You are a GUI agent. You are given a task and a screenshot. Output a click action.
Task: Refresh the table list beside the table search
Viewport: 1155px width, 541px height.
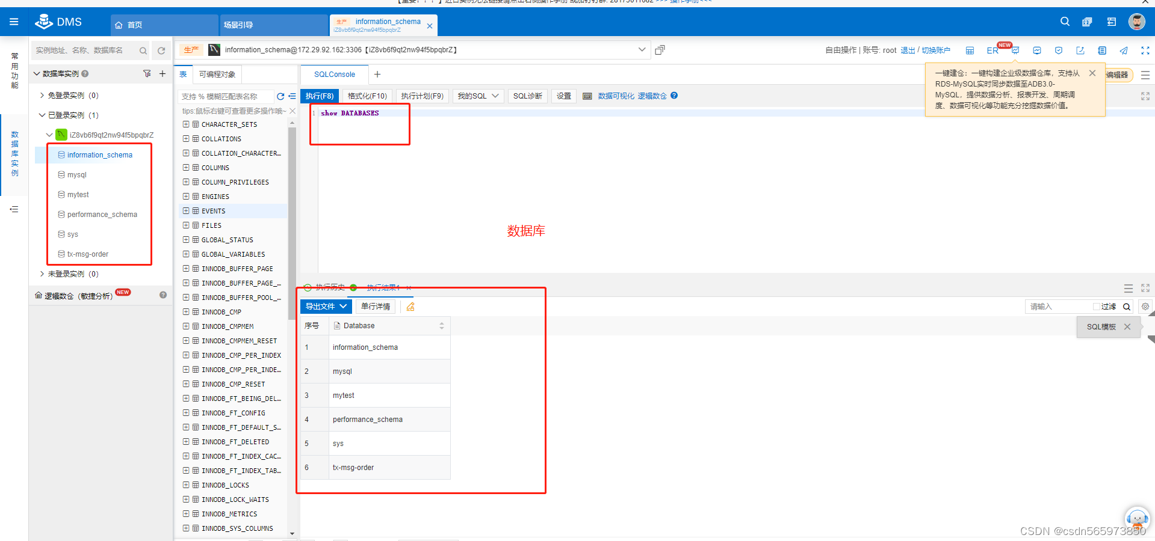tap(280, 96)
